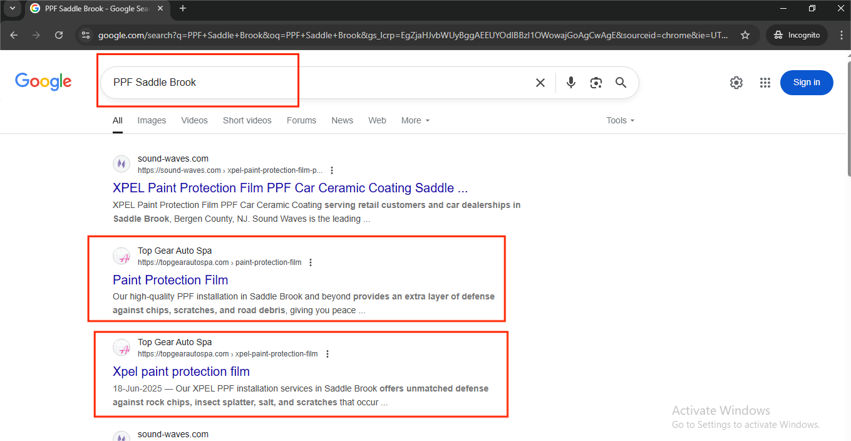Click the browser address bar URL
851x441 pixels.
[413, 35]
